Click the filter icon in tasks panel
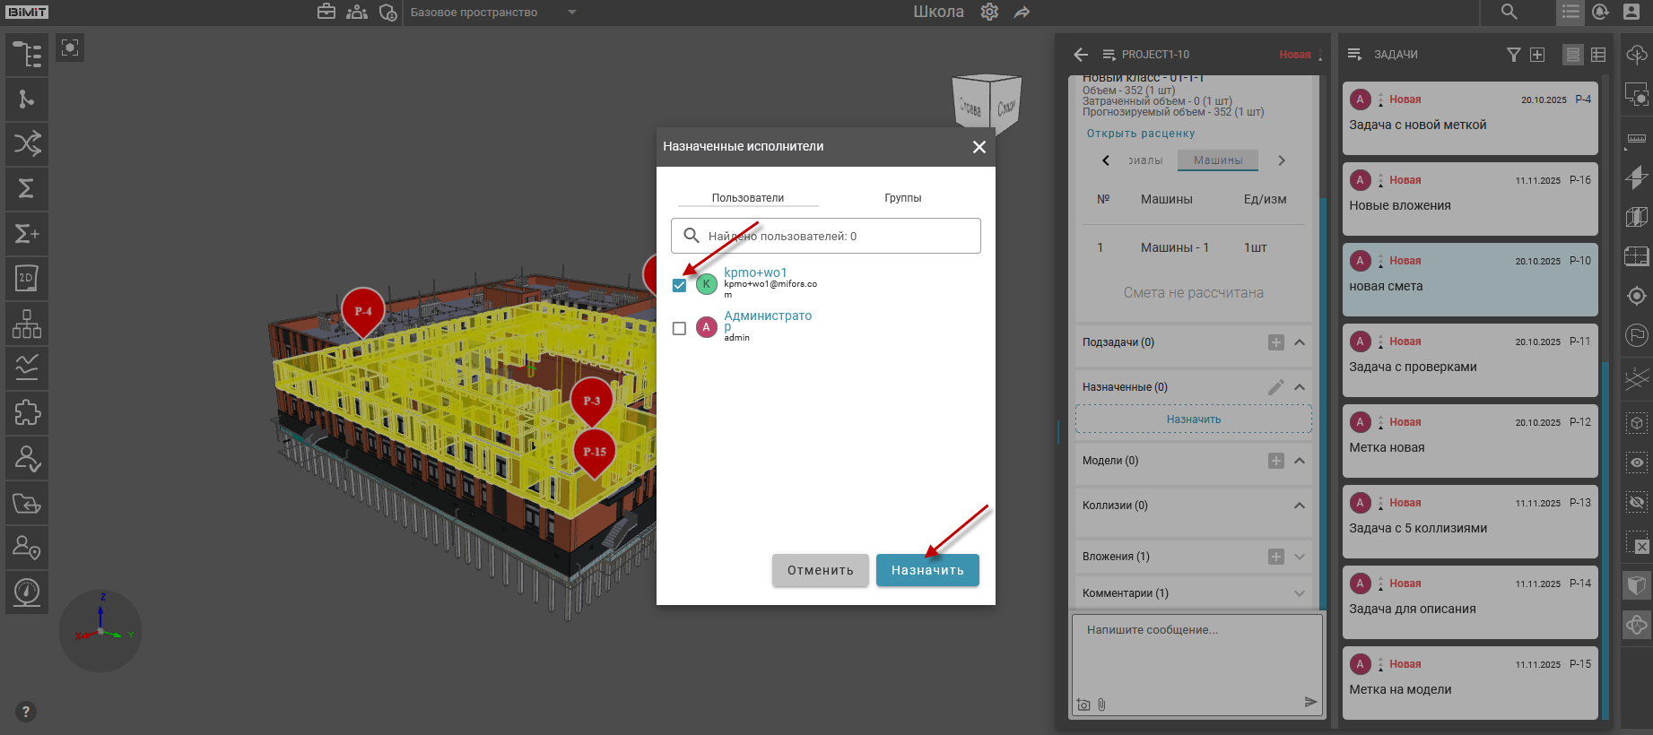 [1514, 55]
